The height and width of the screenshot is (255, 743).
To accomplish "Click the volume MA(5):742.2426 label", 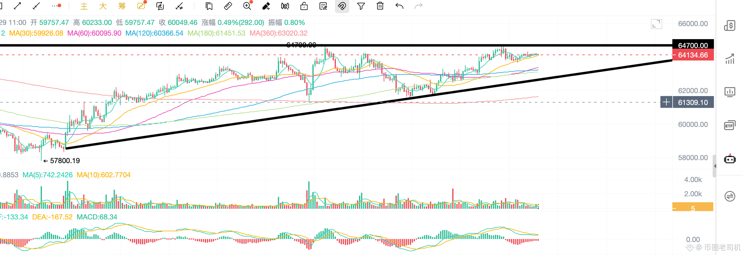I will click(x=47, y=175).
